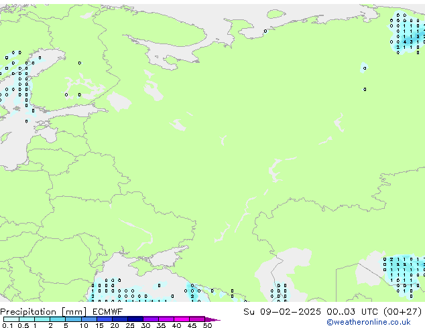Click the '15' legend scale label

99,325
